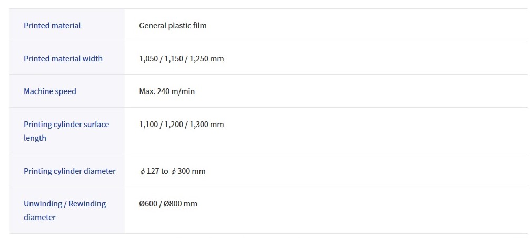The width and height of the screenshot is (531, 238).
Task: Click the Ø600 unwinding diameter value
Action: (148, 204)
